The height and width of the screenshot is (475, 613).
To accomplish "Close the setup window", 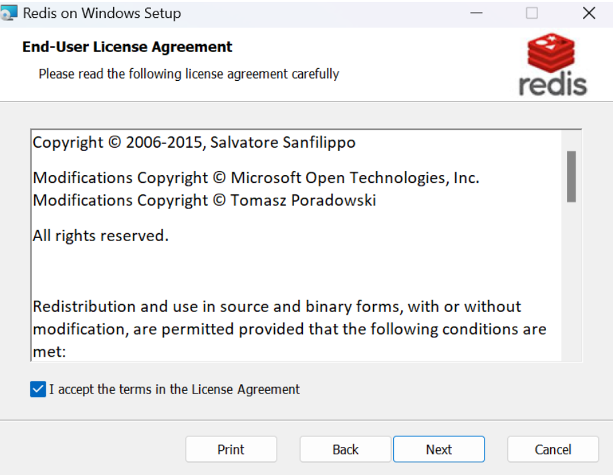I will 589,13.
